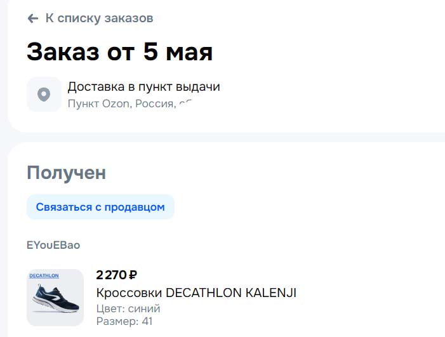Click the ruble currency symbol

click(x=133, y=275)
